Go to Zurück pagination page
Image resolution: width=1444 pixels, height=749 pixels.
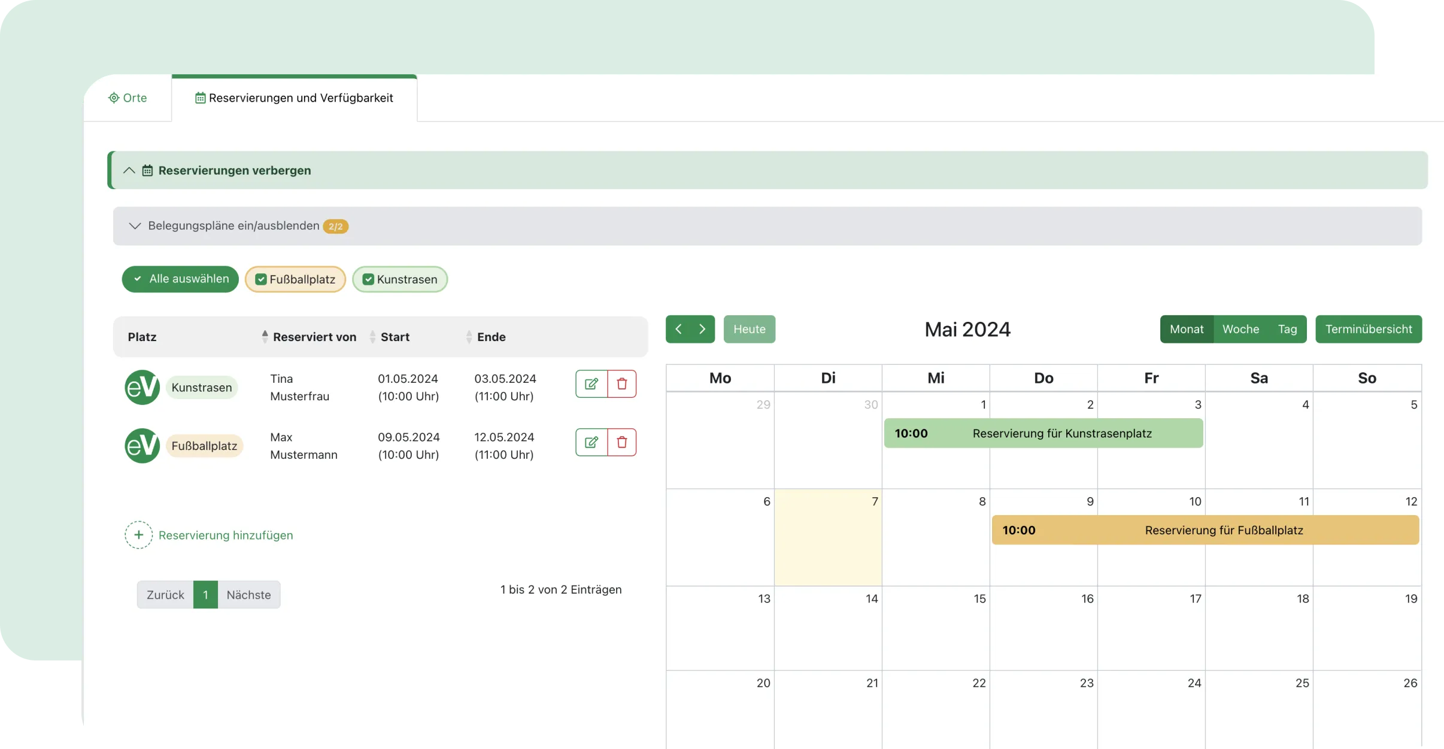[165, 595]
